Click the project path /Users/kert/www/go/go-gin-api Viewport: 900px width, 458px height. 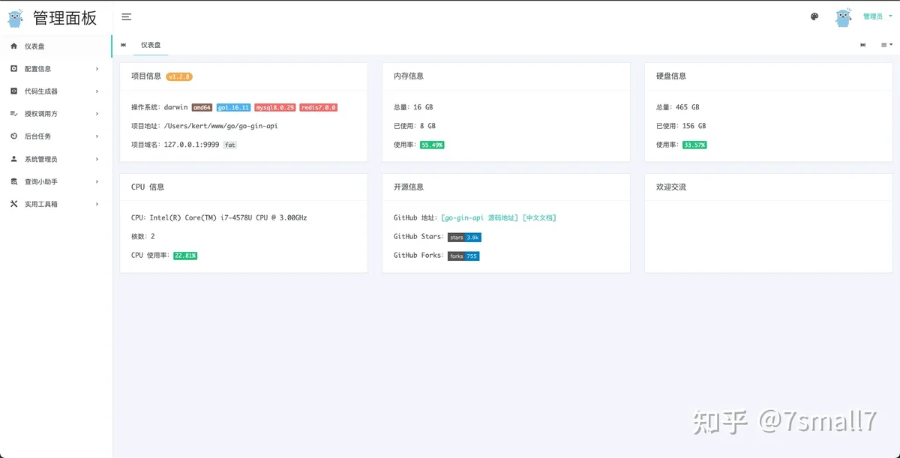click(x=220, y=126)
